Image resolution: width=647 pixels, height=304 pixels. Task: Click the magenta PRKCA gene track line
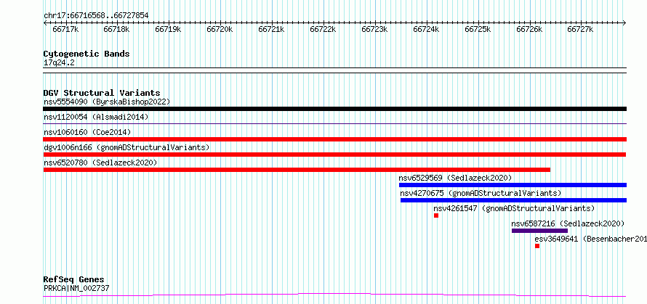point(335,295)
